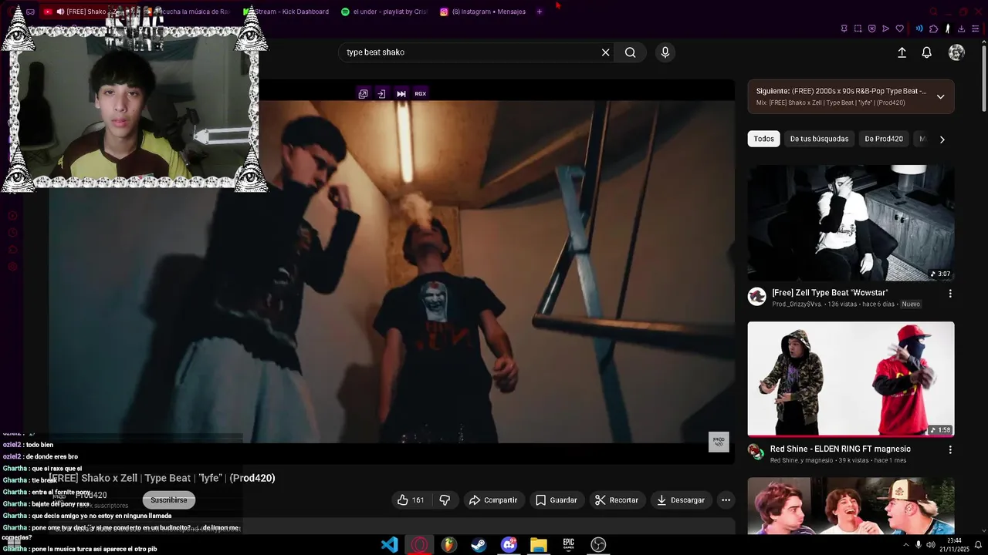988x555 pixels.
Task: Open the volume control in the system tray
Action: tap(931, 545)
